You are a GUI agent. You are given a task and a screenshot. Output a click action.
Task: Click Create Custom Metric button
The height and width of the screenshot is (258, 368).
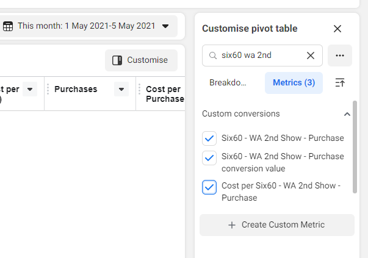(277, 225)
